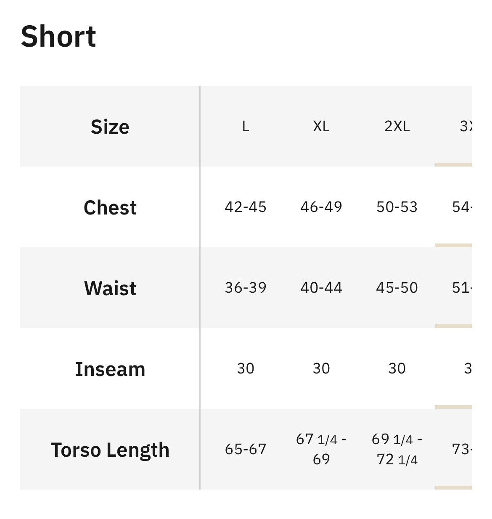
Task: Select the Waist row label
Action: (x=110, y=288)
